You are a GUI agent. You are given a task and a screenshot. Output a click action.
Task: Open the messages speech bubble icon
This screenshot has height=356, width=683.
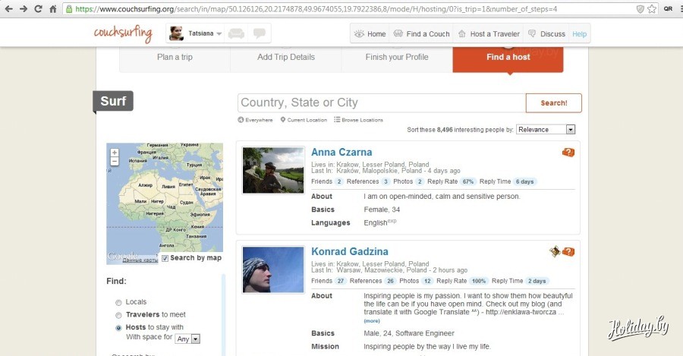coord(260,34)
